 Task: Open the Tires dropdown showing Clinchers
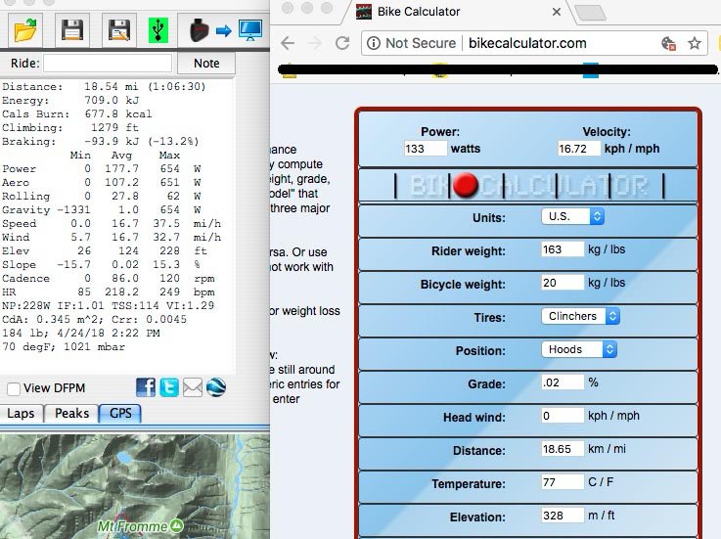pos(580,316)
